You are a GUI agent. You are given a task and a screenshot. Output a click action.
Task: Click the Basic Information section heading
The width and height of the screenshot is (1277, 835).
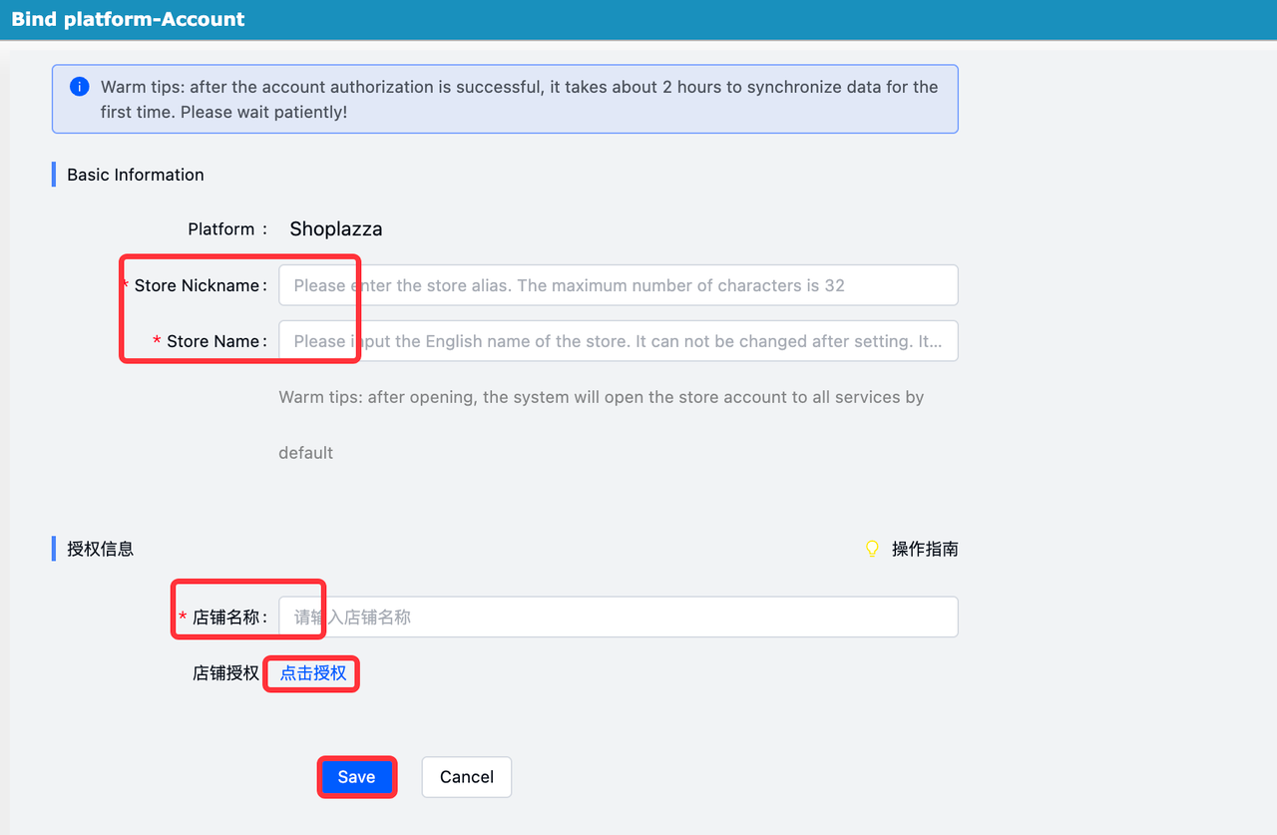[136, 175]
